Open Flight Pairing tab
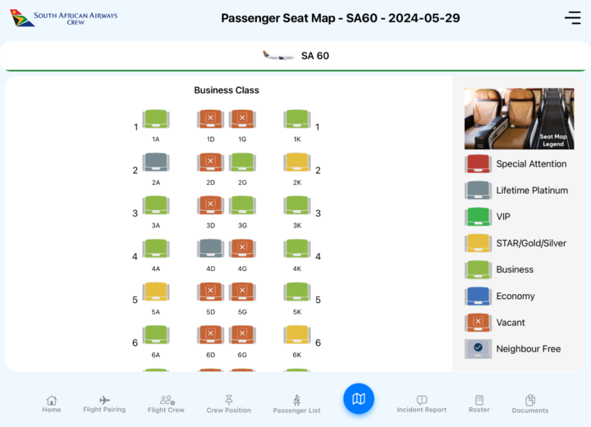This screenshot has height=427, width=591. pyautogui.click(x=104, y=404)
